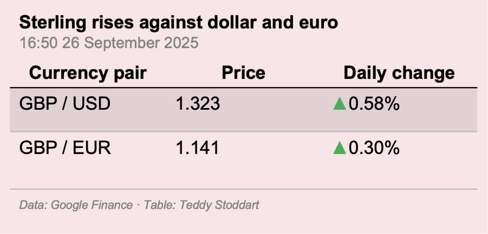Image resolution: width=488 pixels, height=234 pixels.
Task: Open the Google Finance data source
Action: click(x=92, y=205)
